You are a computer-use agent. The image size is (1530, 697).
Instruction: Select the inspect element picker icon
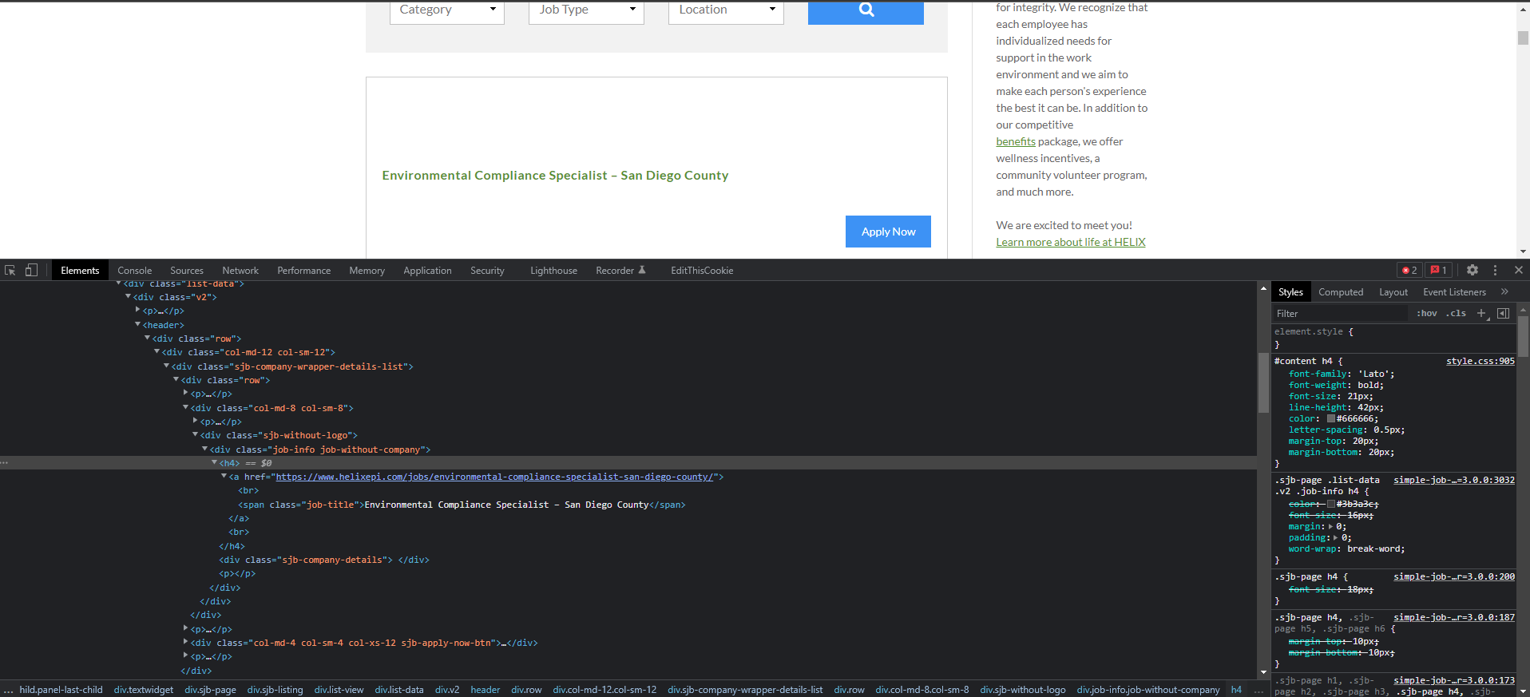pyautogui.click(x=10, y=271)
